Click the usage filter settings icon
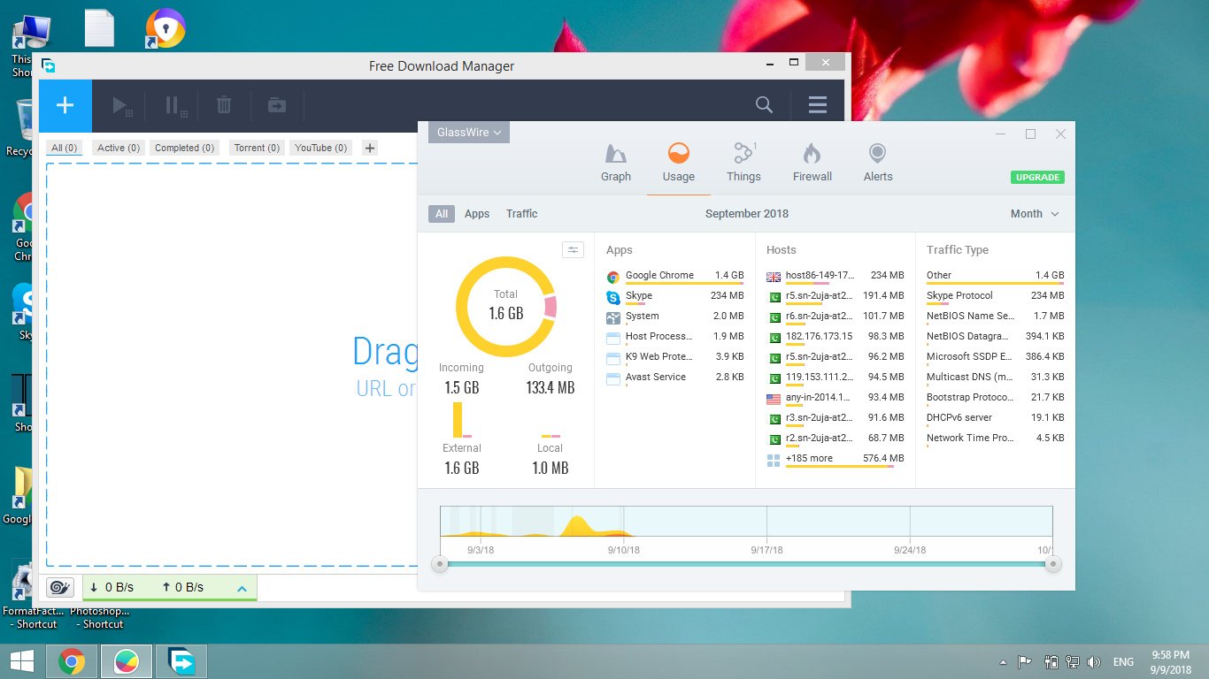 [x=573, y=250]
